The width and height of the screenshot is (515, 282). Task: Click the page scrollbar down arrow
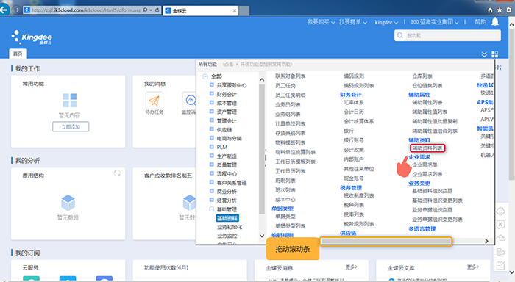point(512,272)
